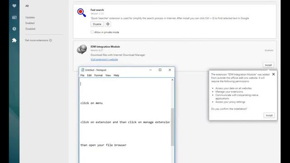Click 'Access your proxy settings' permission text
Screen dimensions: 290x163
[230, 102]
